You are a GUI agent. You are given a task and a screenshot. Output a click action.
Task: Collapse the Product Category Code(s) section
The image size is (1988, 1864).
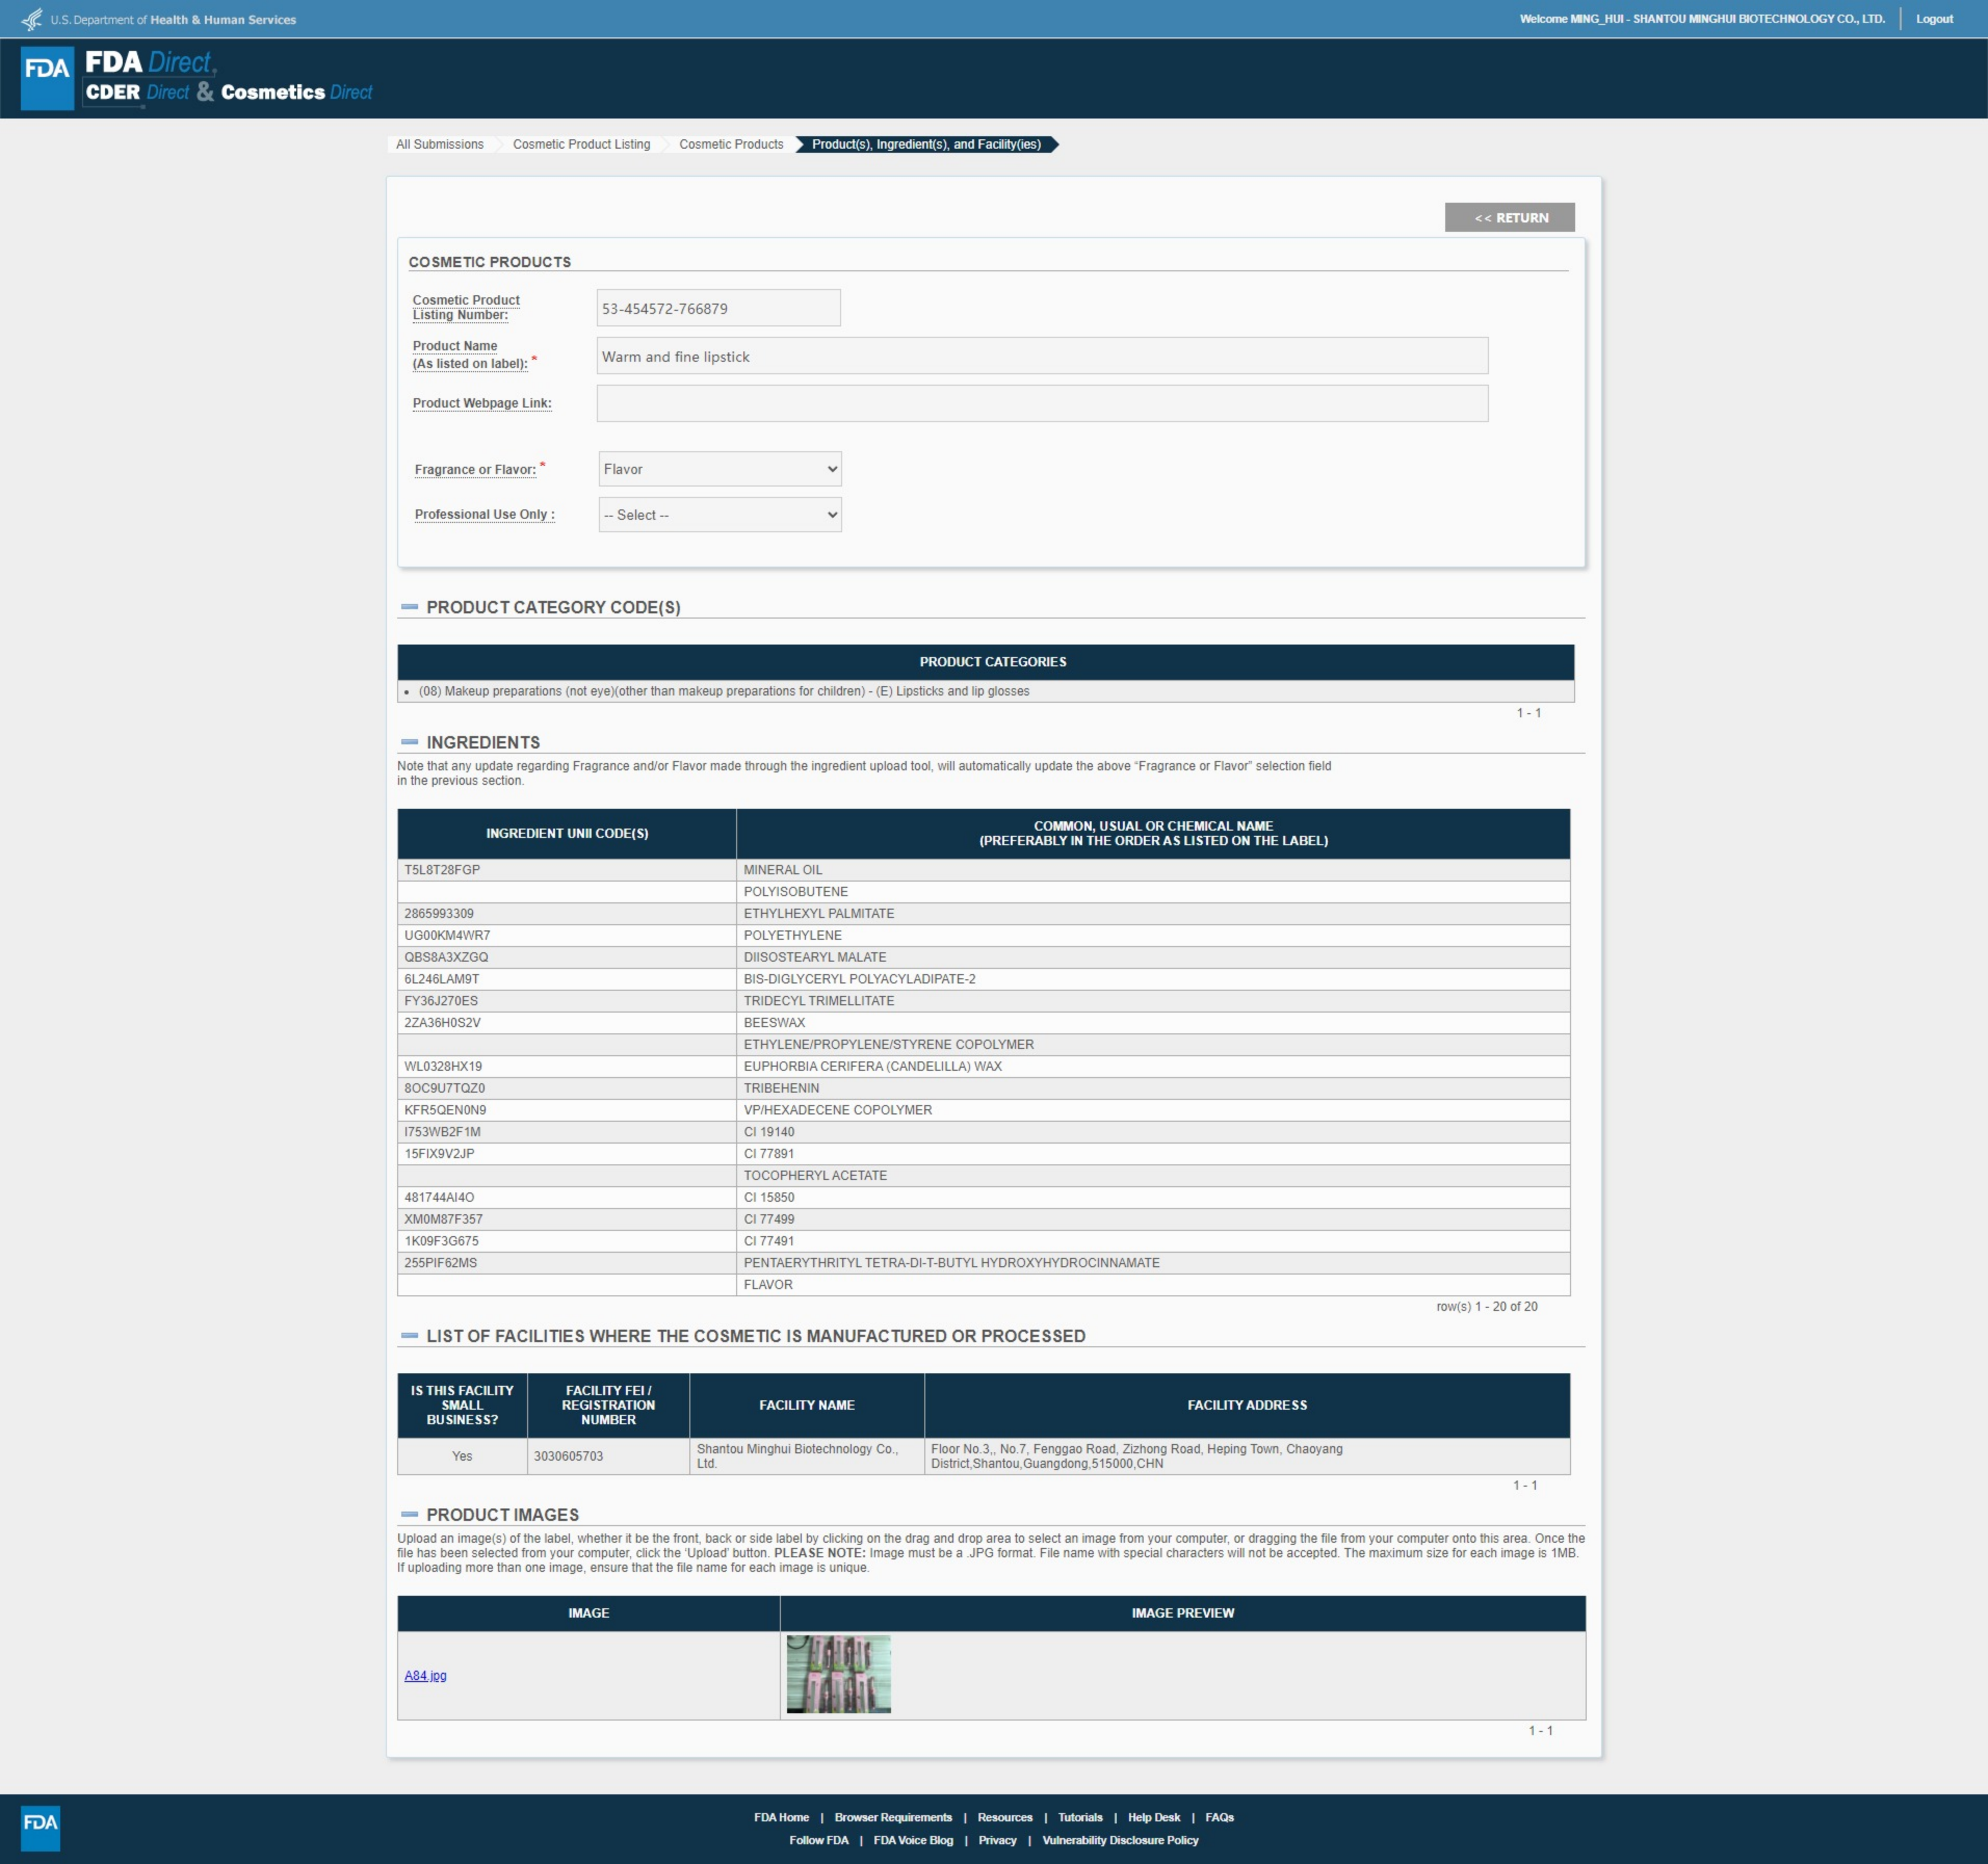[409, 607]
